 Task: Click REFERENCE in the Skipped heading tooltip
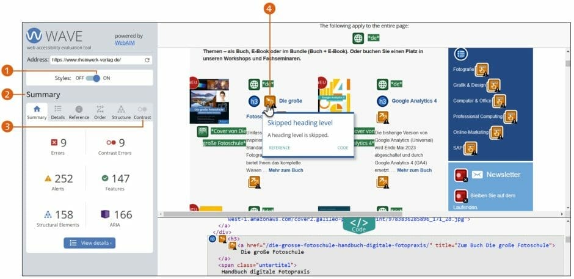click(279, 148)
